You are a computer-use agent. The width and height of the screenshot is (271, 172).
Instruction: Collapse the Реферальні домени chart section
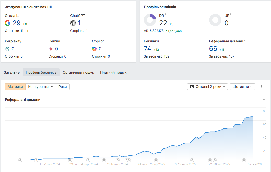pos(264,100)
